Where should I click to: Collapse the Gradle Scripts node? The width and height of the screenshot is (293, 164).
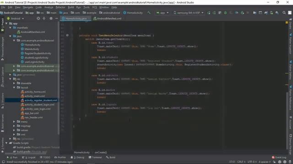6,143
